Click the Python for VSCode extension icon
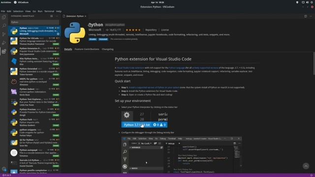Image resolution: width=315 pixels, height=177 pixels. click(x=14, y=41)
